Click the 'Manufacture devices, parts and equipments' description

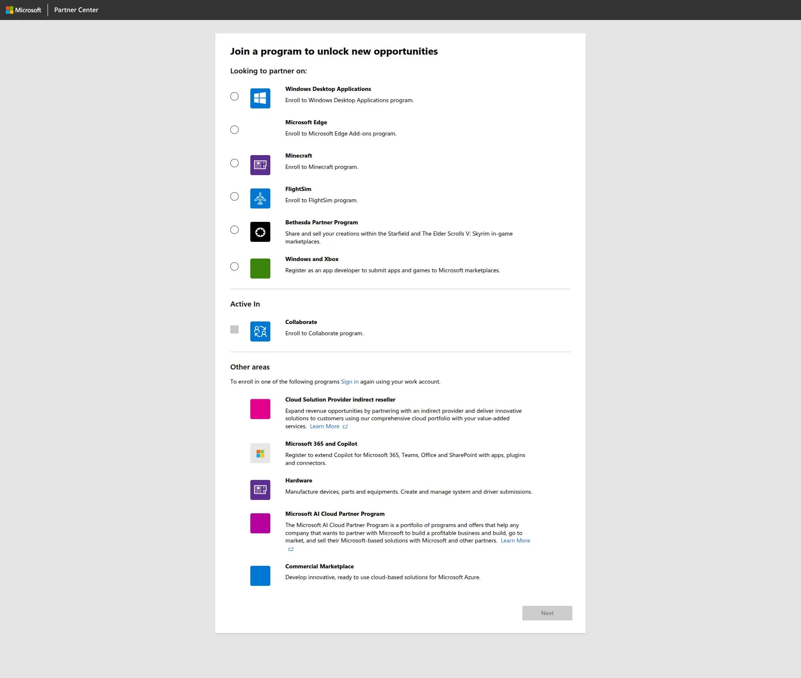pos(409,492)
